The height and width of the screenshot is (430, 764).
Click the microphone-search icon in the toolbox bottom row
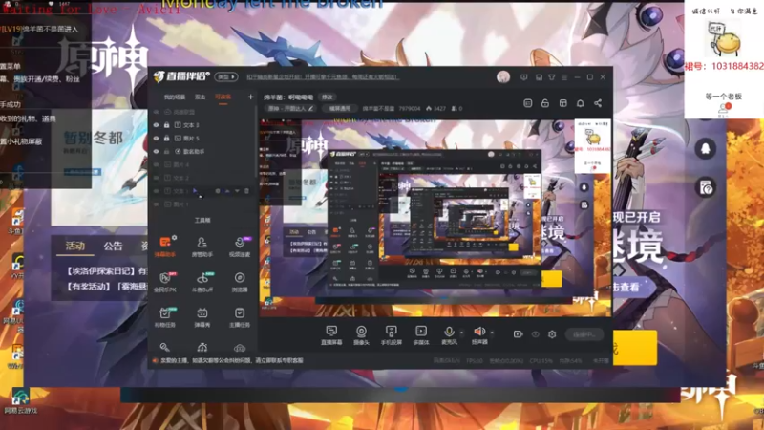click(x=164, y=347)
